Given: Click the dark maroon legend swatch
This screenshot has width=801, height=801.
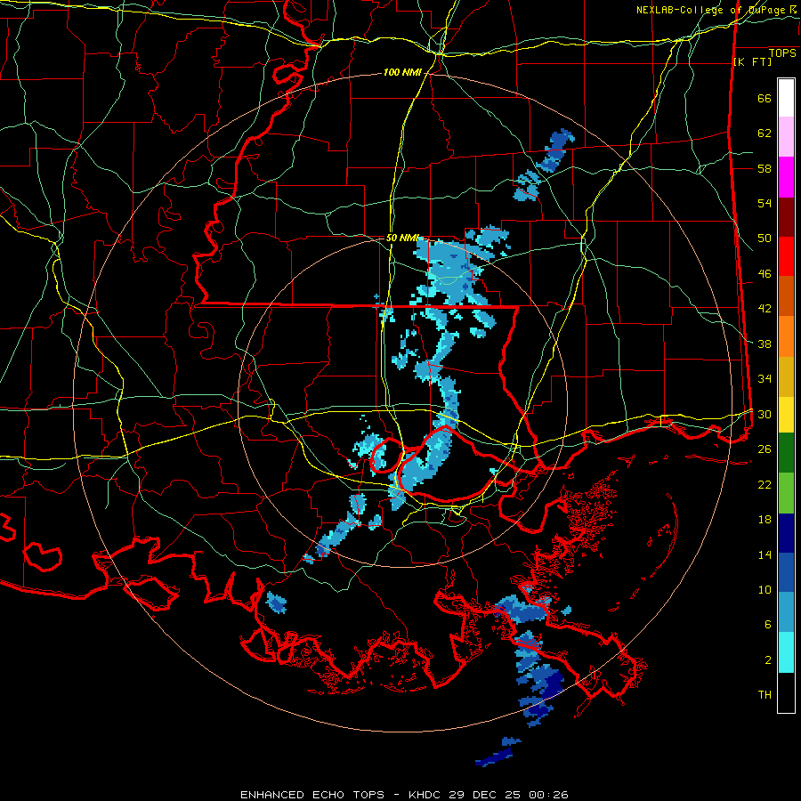Looking at the screenshot, I should 786,218.
